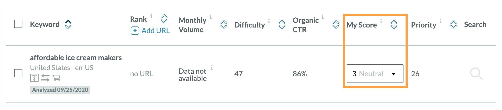Viewport: 502px width, 110px height.
Task: Click the dollar sign SERP feature icon
Action: (x=34, y=78)
